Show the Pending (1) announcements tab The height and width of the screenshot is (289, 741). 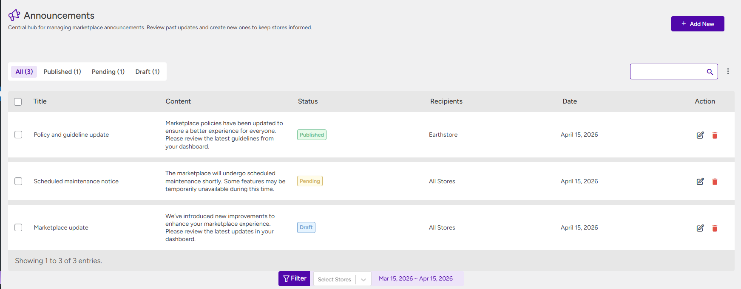click(108, 72)
